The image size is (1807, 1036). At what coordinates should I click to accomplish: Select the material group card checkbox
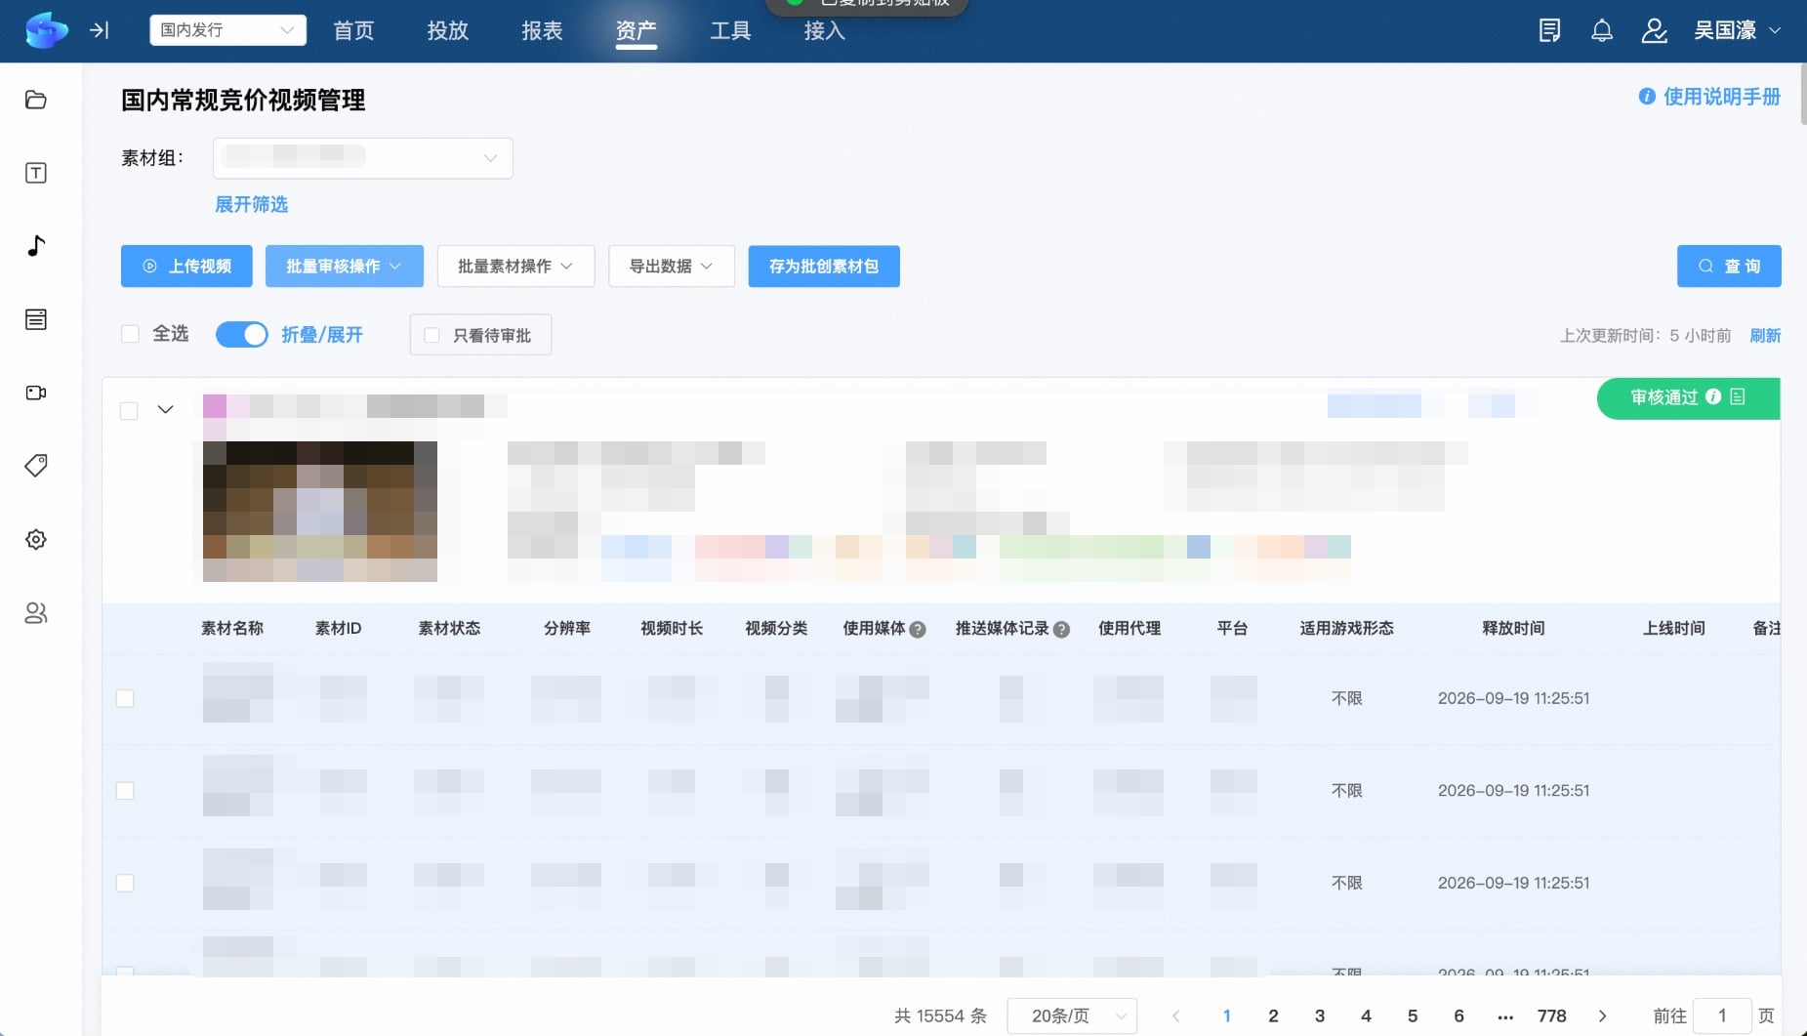[x=129, y=411]
